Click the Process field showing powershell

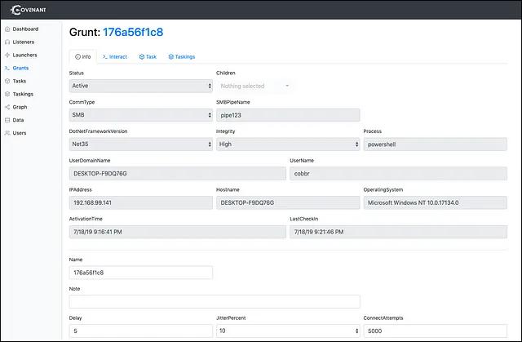coord(435,144)
